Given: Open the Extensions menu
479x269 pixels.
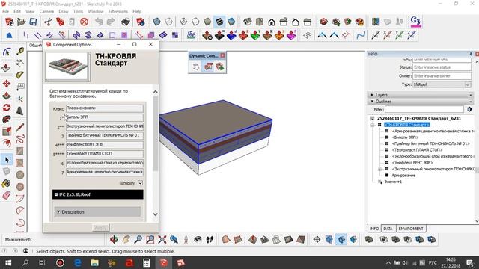Looking at the screenshot, I should pyautogui.click(x=118, y=11).
